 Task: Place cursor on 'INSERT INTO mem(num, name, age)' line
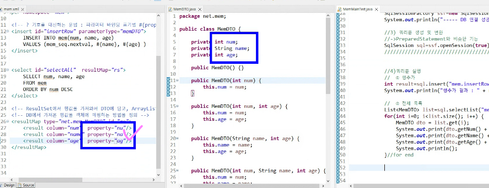coord(68,38)
